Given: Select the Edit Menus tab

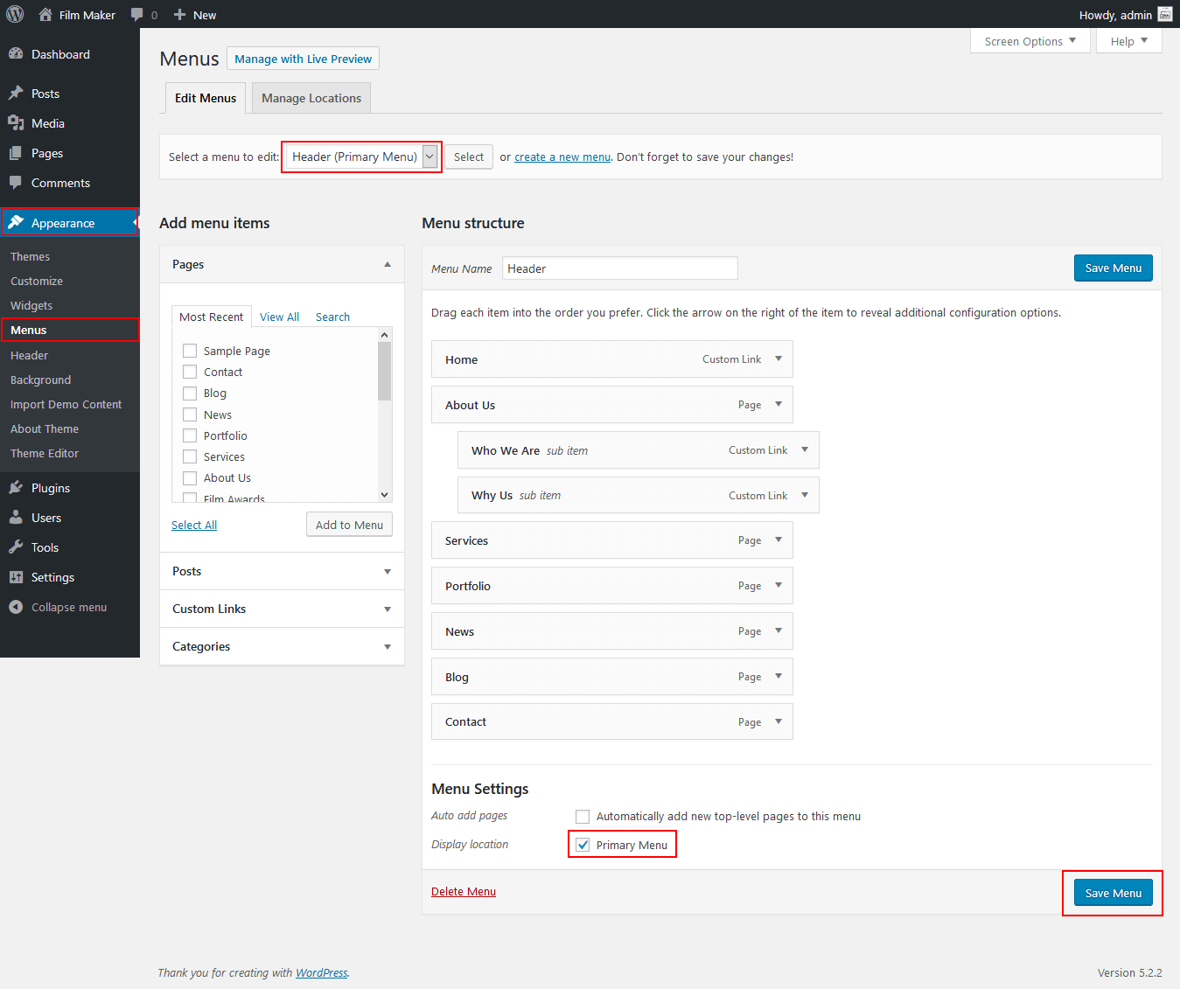Looking at the screenshot, I should [x=206, y=98].
